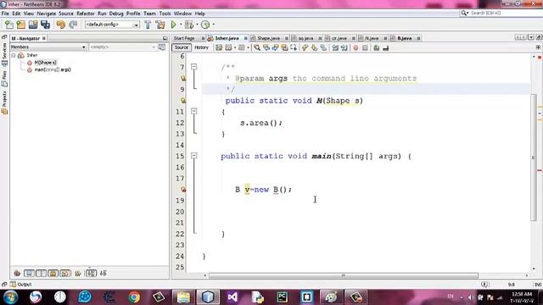The image size is (543, 305).
Task: Click the editor horizontal scrollbar
Action: pos(344,275)
